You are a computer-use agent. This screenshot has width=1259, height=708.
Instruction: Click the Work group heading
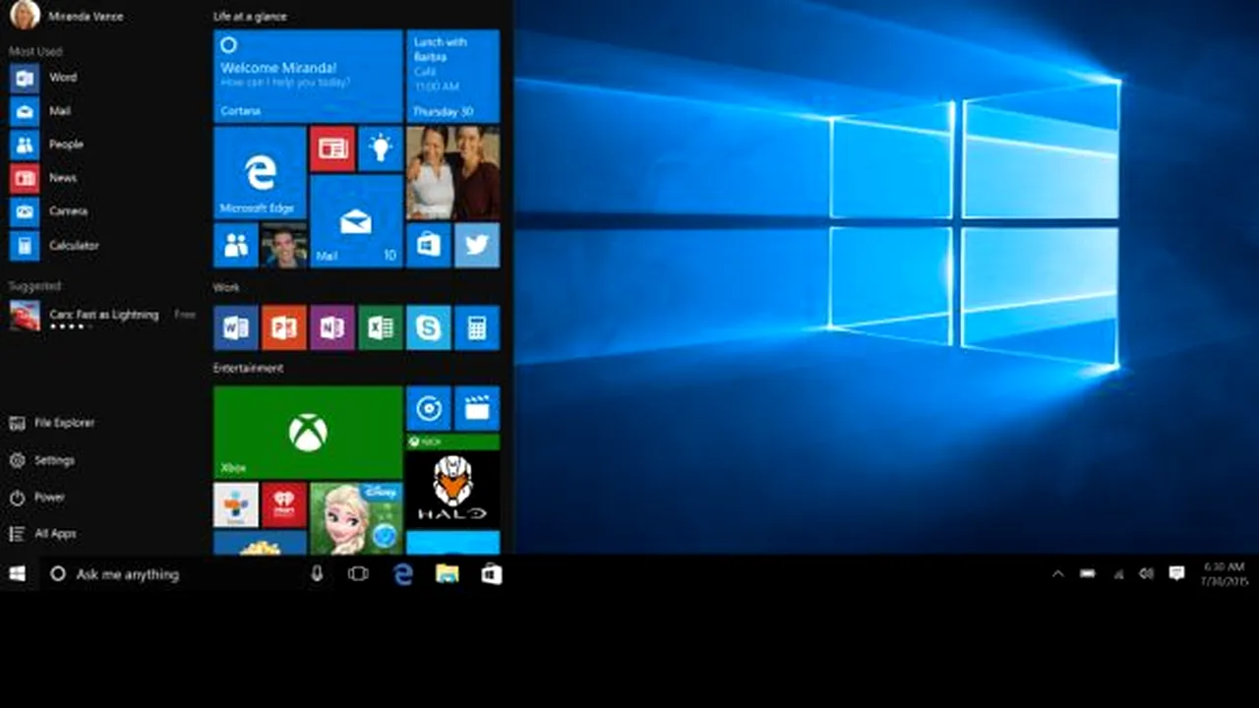pos(226,287)
